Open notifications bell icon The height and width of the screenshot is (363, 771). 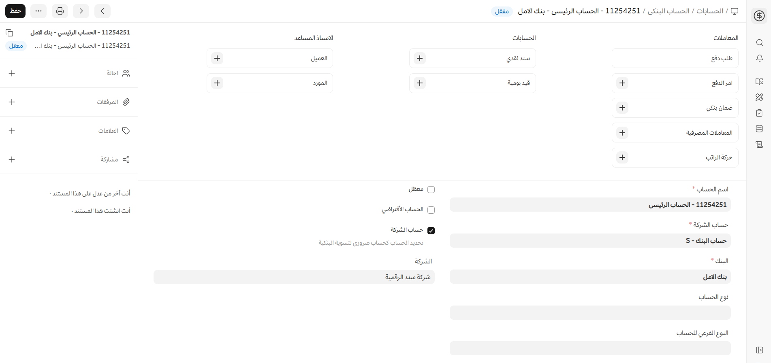[x=759, y=58]
